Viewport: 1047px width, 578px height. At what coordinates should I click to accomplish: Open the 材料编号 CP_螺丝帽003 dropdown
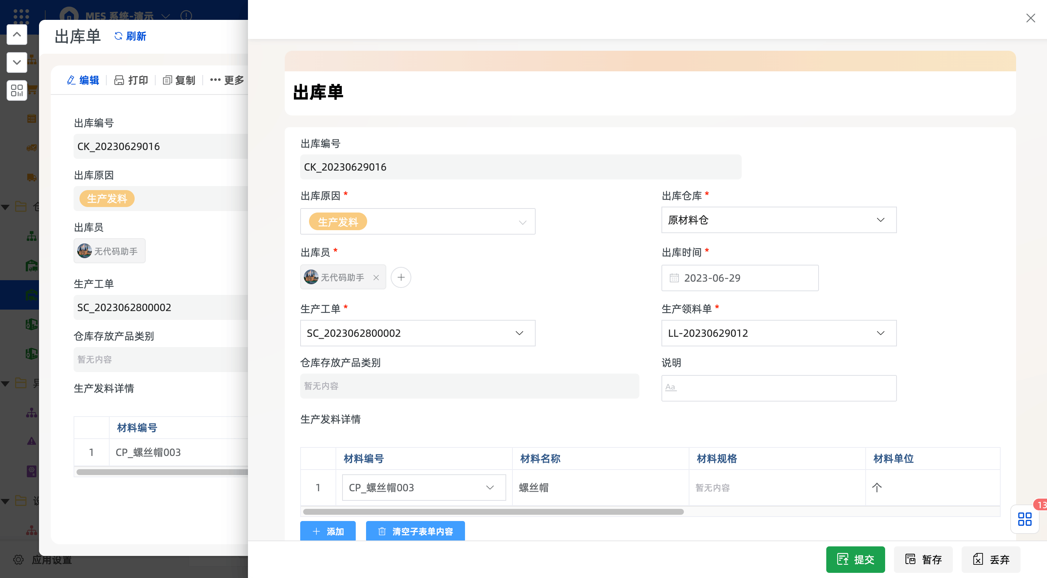pos(490,488)
